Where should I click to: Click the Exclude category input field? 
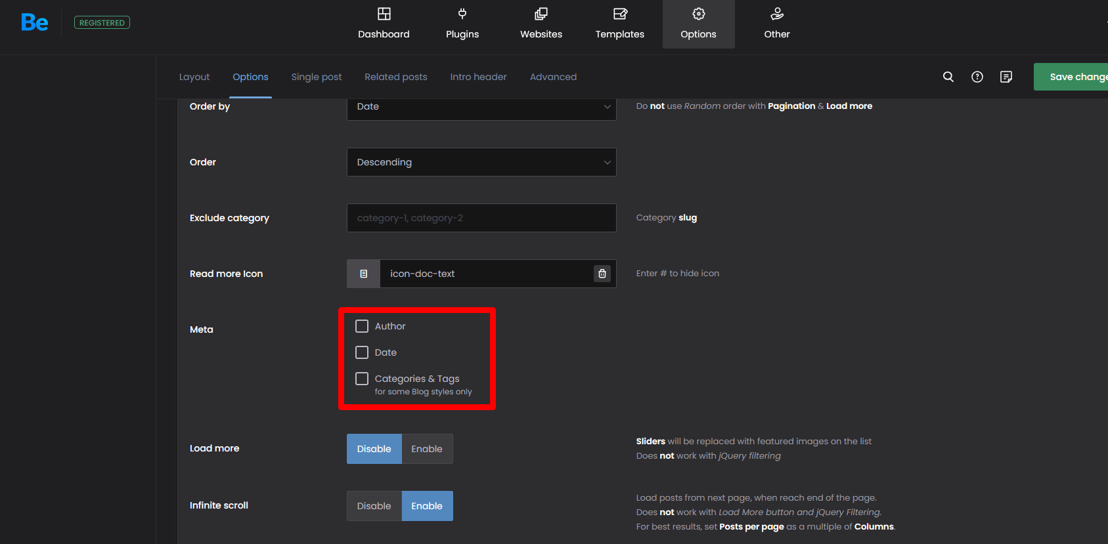[481, 218]
